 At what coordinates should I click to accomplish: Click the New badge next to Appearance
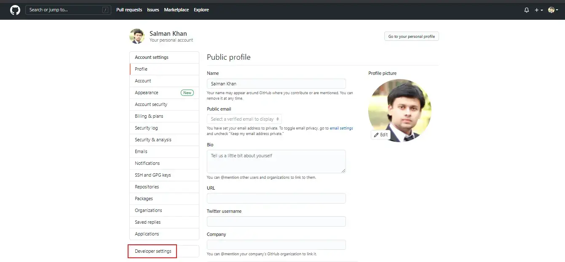click(187, 93)
